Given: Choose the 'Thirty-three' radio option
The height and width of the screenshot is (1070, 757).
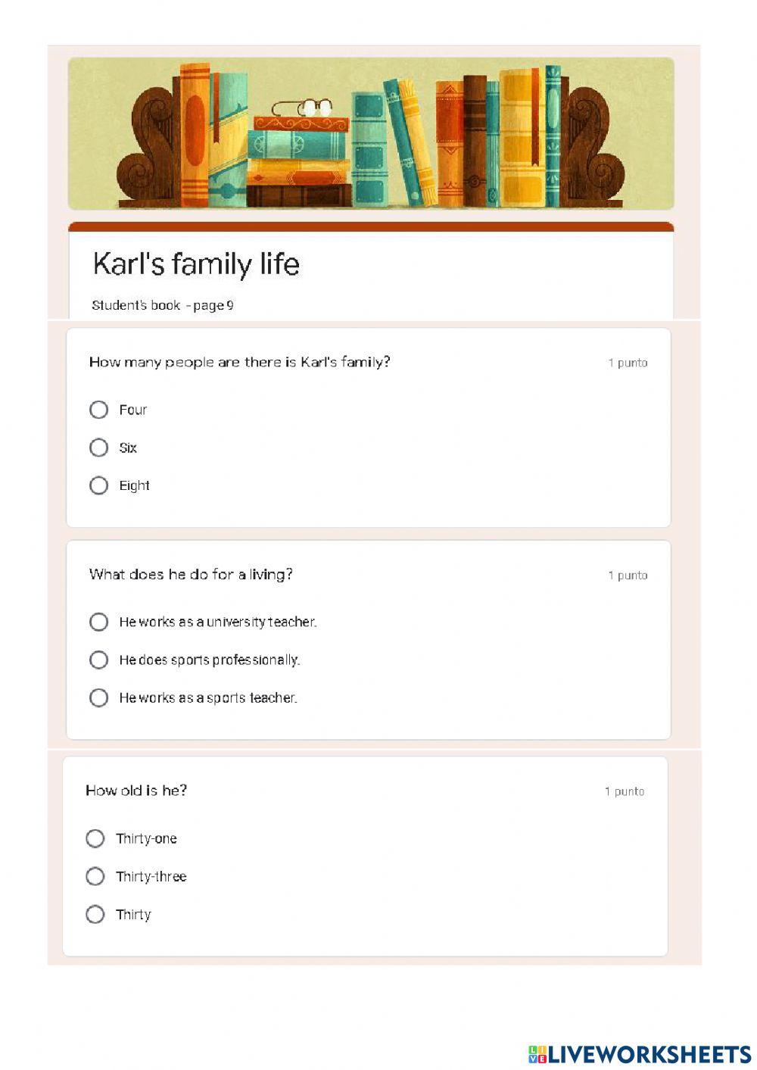Looking at the screenshot, I should 95,876.
